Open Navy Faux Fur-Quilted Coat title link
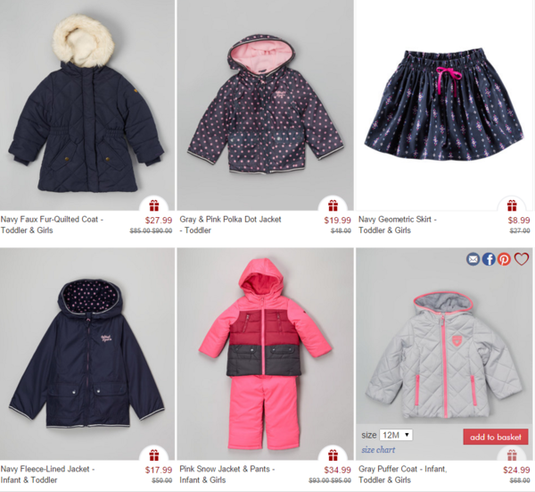 pyautogui.click(x=52, y=224)
